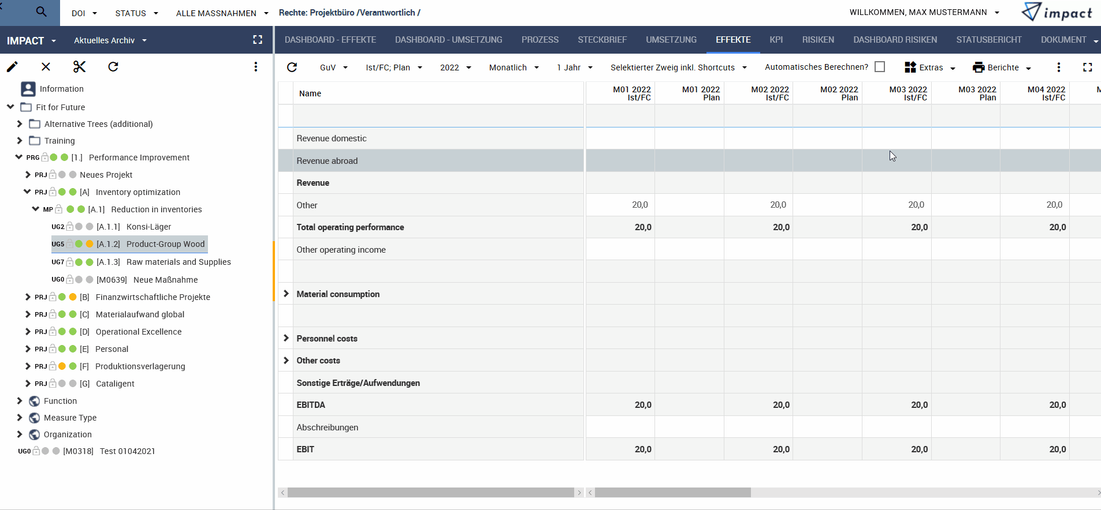Switch to the RISIKEN tab
Viewport: 1101px width, 510px height.
[x=818, y=40]
